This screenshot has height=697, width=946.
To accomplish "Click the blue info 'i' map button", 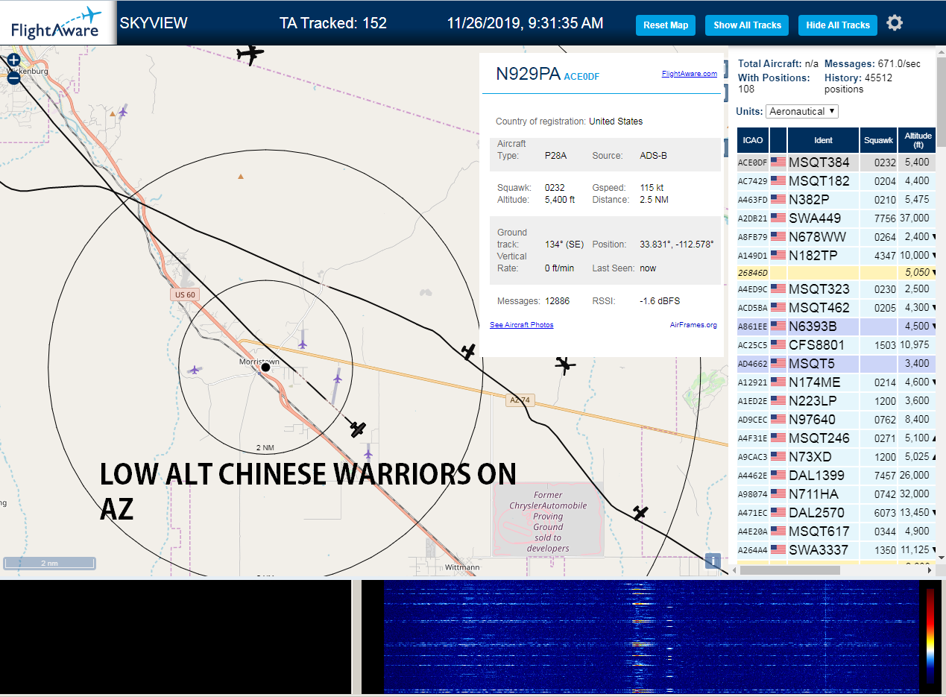I will tap(713, 561).
